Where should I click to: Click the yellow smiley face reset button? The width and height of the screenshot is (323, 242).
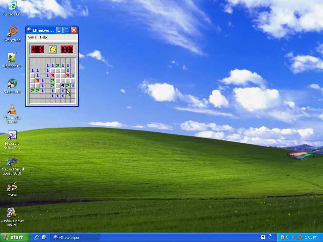tap(53, 49)
